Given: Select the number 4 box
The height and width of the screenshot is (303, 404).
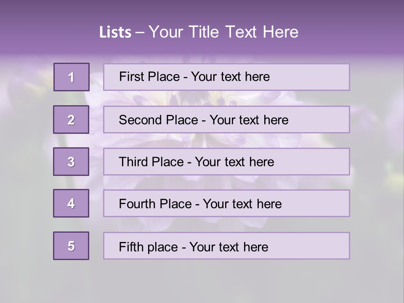Looking at the screenshot, I should [x=71, y=203].
